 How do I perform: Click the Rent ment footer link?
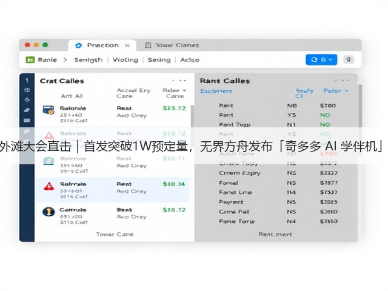[275, 235]
